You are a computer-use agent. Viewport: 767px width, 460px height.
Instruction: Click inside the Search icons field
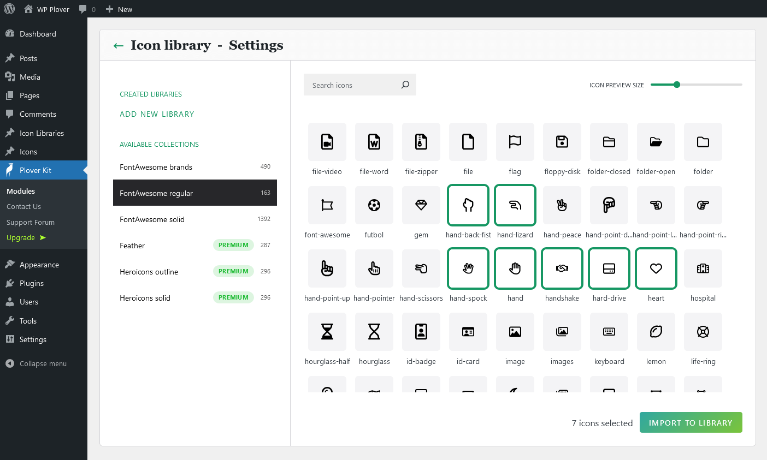pyautogui.click(x=352, y=85)
